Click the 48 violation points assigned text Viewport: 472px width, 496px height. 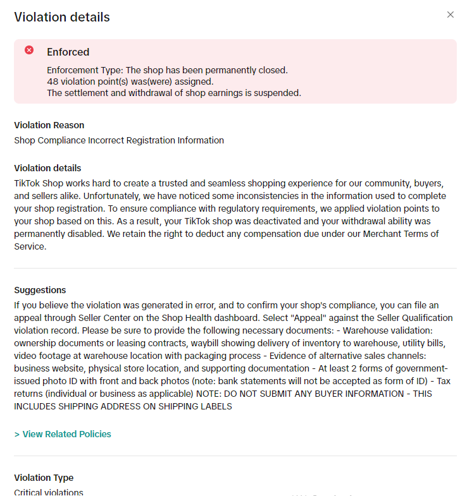(x=130, y=82)
